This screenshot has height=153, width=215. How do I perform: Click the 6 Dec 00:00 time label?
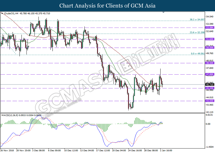(x=54, y=151)
